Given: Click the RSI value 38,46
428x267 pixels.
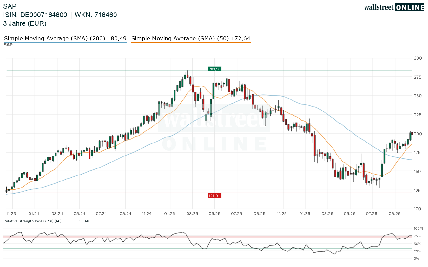Looking at the screenshot, I should click(x=84, y=221).
